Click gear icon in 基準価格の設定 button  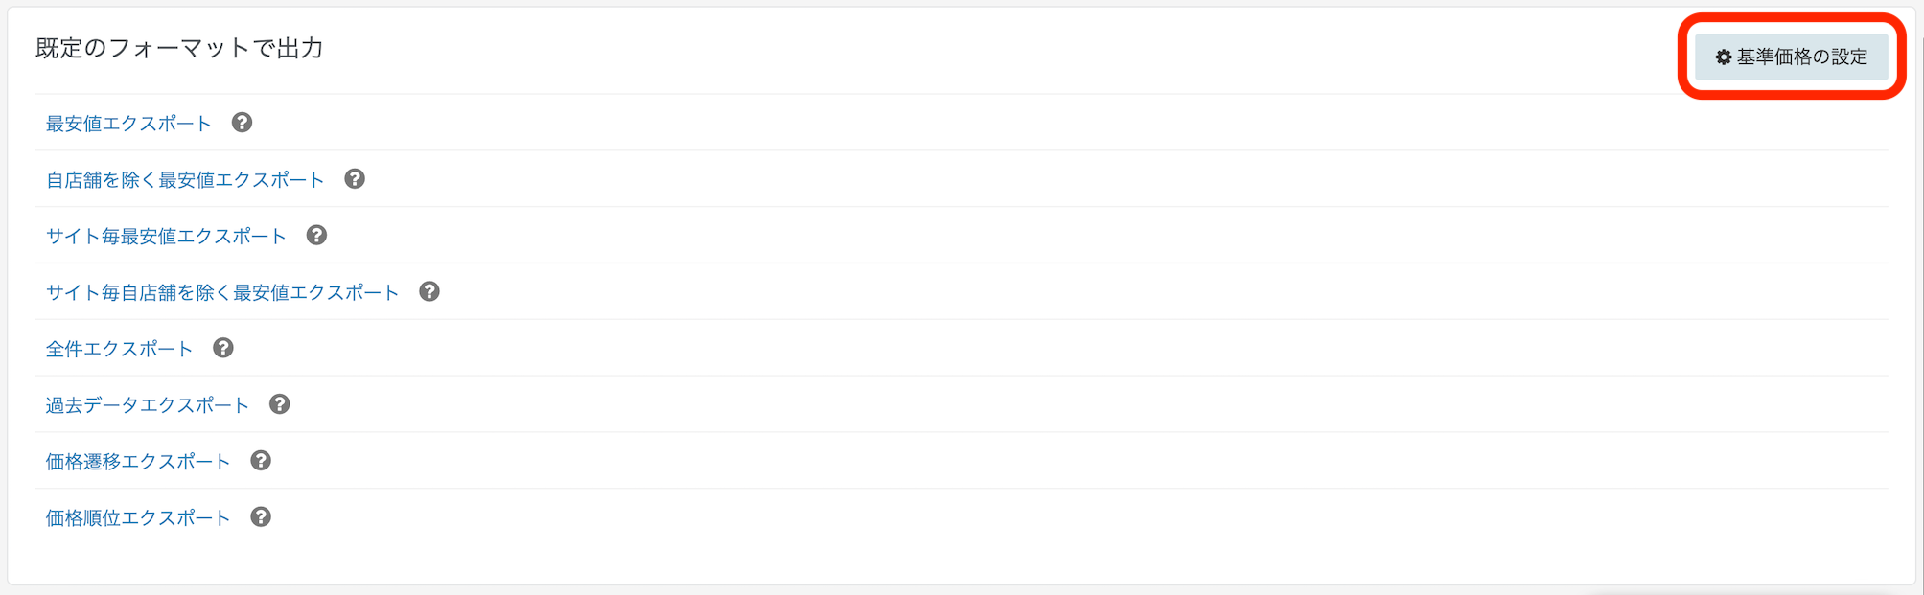tap(1723, 57)
